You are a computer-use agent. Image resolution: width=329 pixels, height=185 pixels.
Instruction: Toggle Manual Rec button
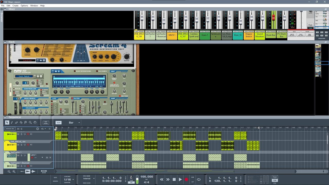click(x=10, y=129)
